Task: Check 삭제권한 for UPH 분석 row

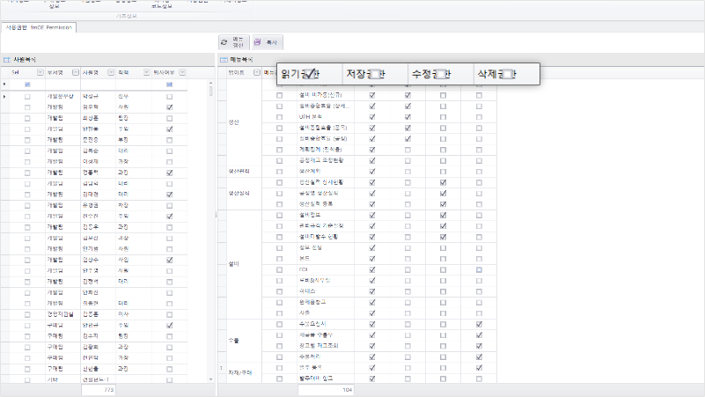Action: pyautogui.click(x=479, y=117)
